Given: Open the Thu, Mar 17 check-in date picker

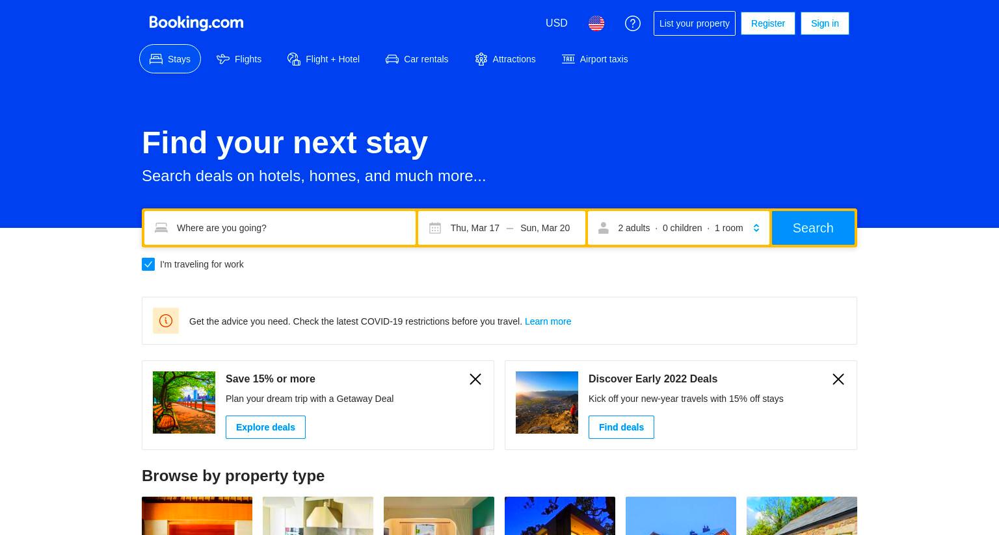Looking at the screenshot, I should click(475, 228).
